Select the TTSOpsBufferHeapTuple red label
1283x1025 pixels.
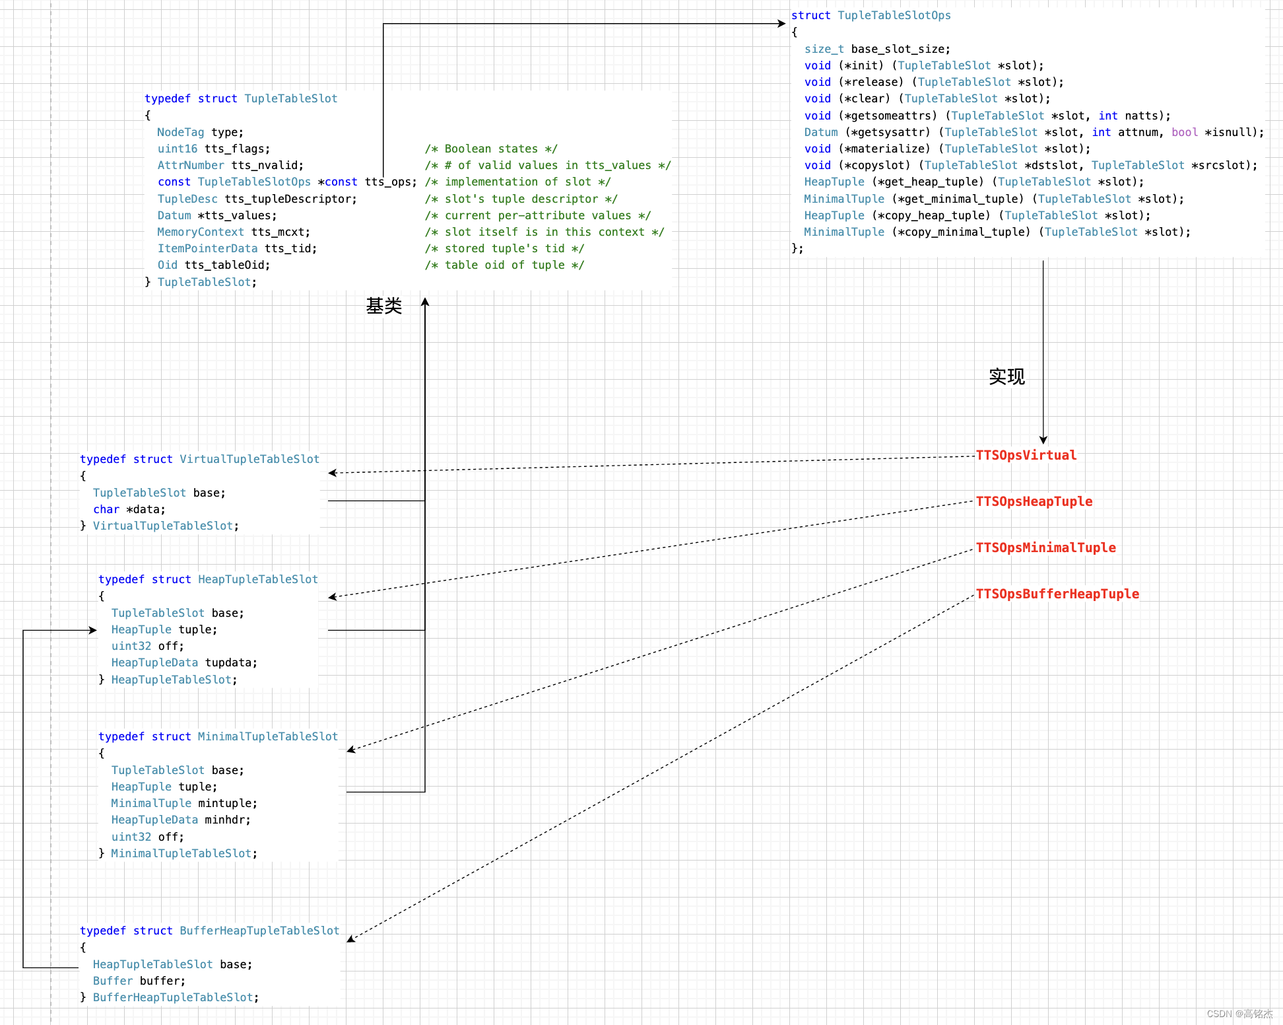1057,594
